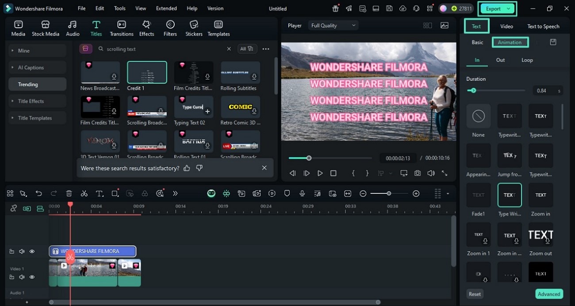Open the File menu
This screenshot has height=306, width=575.
click(82, 8)
